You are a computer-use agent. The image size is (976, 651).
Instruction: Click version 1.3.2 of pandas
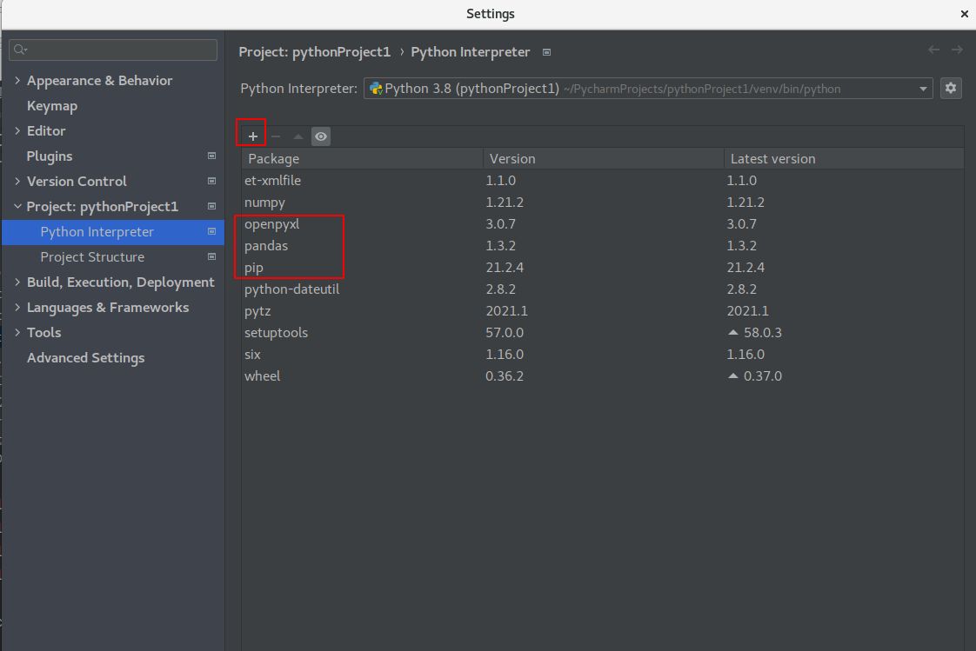[500, 246]
